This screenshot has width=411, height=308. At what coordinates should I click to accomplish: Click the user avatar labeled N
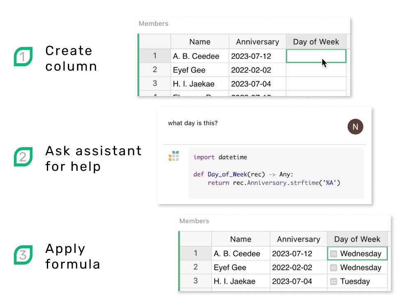pos(355,127)
